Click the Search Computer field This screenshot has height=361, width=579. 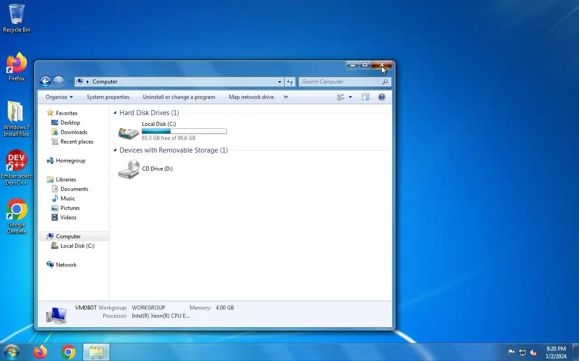(340, 82)
